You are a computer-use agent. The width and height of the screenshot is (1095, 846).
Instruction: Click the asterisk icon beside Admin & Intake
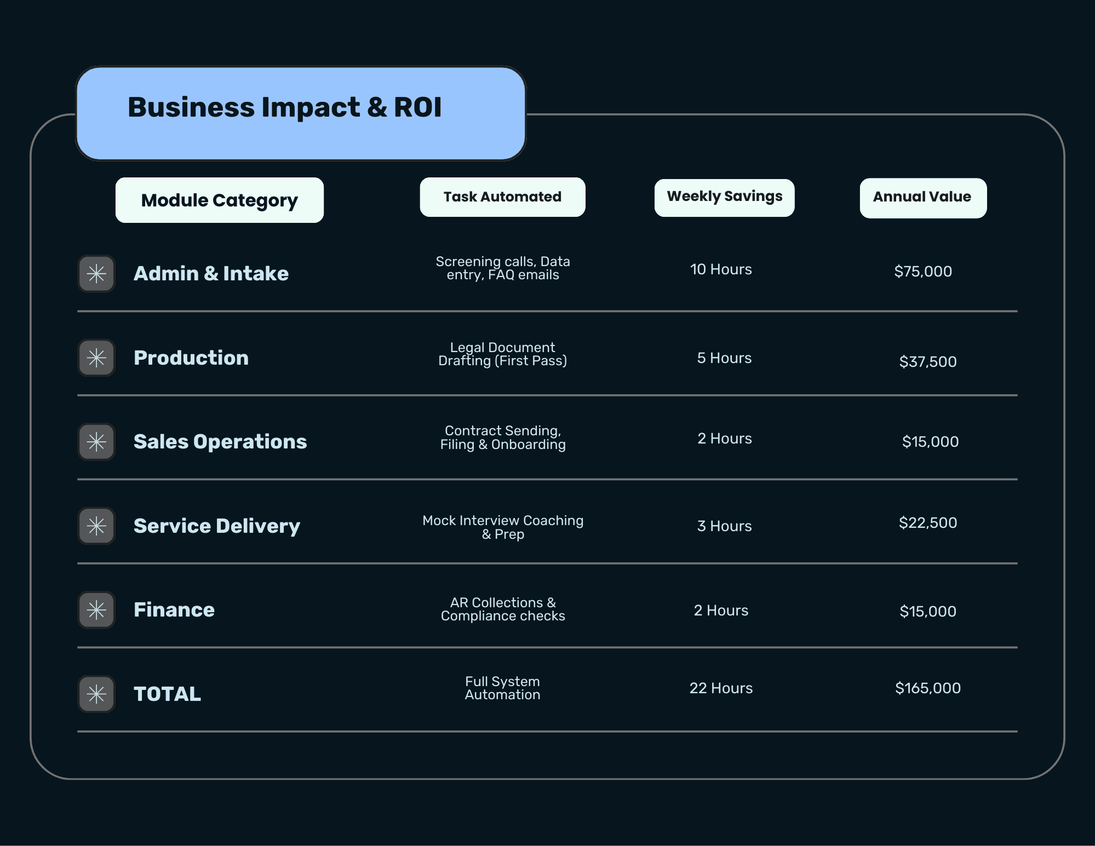96,273
